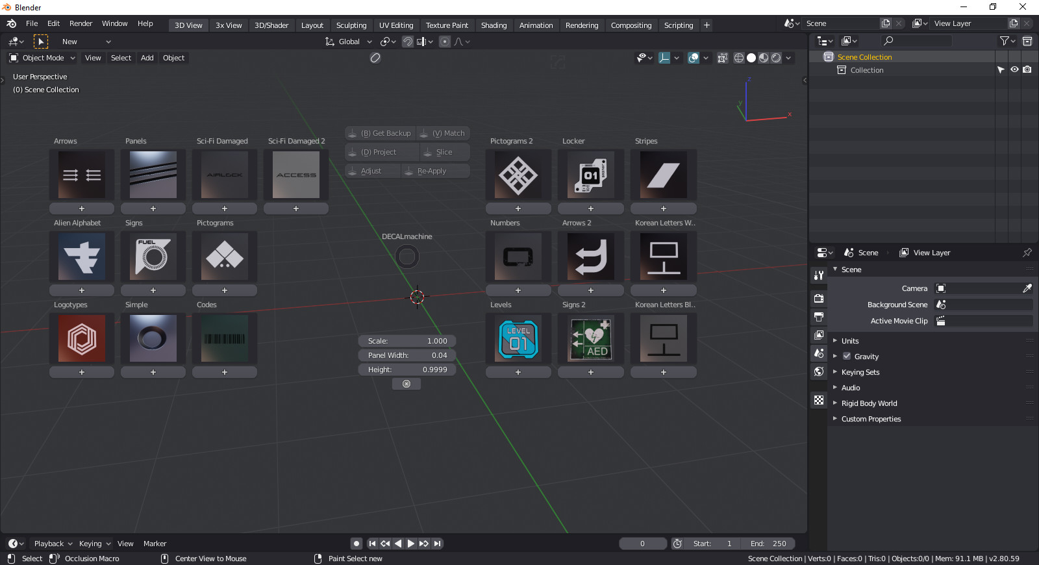Click the new scene copy icon
Viewport: 1039px width, 565px height.
(x=885, y=23)
